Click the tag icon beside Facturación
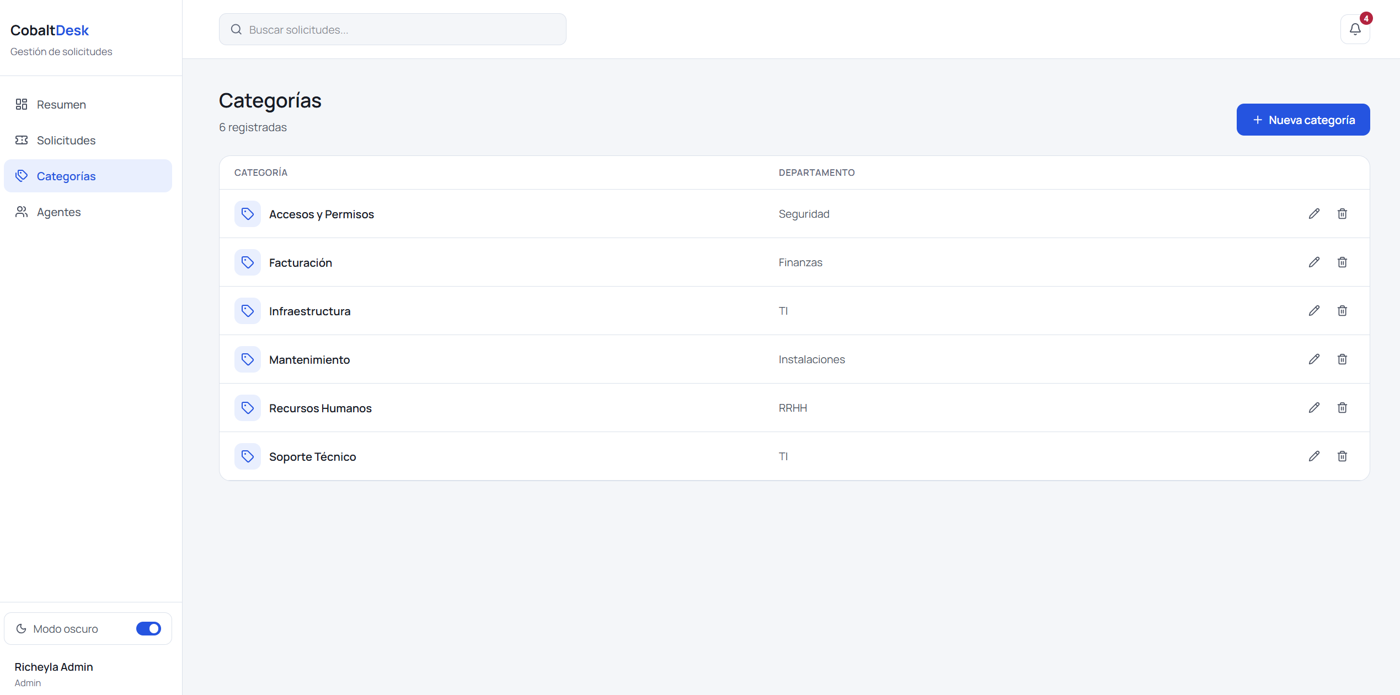1400x695 pixels. pyautogui.click(x=248, y=262)
